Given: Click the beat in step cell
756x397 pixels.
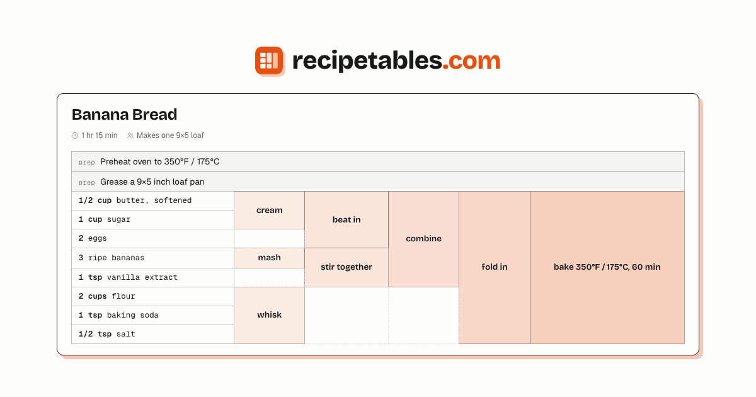Looking at the screenshot, I should 346,220.
